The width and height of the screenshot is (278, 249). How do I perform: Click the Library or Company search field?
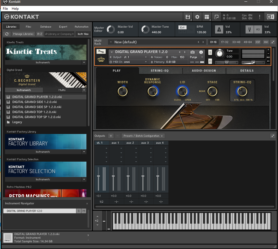(59, 34)
